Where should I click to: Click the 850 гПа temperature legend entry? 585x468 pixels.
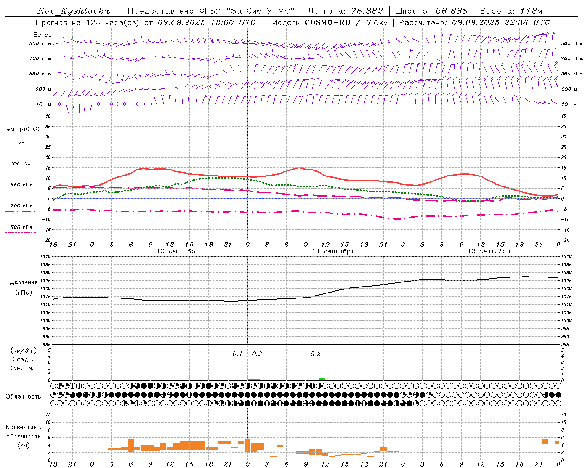click(21, 185)
